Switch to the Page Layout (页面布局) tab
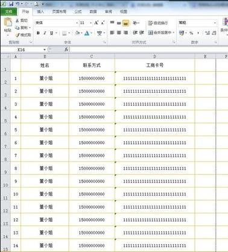The width and height of the screenshot is (228, 252). pyautogui.click(x=59, y=11)
